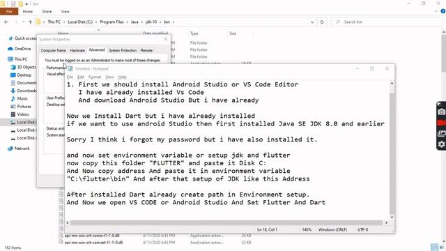Open Videos folder in sidebar

(x=20, y=114)
